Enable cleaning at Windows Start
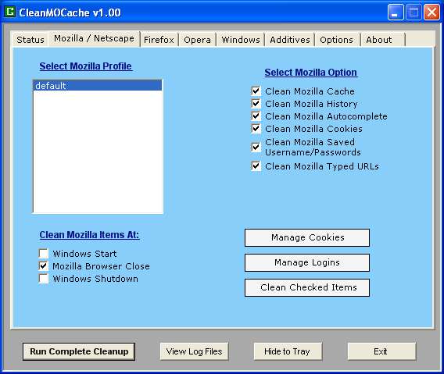 [43, 254]
